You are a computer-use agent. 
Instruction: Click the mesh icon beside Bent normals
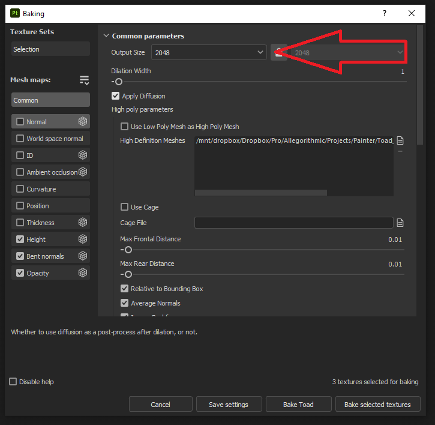(83, 256)
